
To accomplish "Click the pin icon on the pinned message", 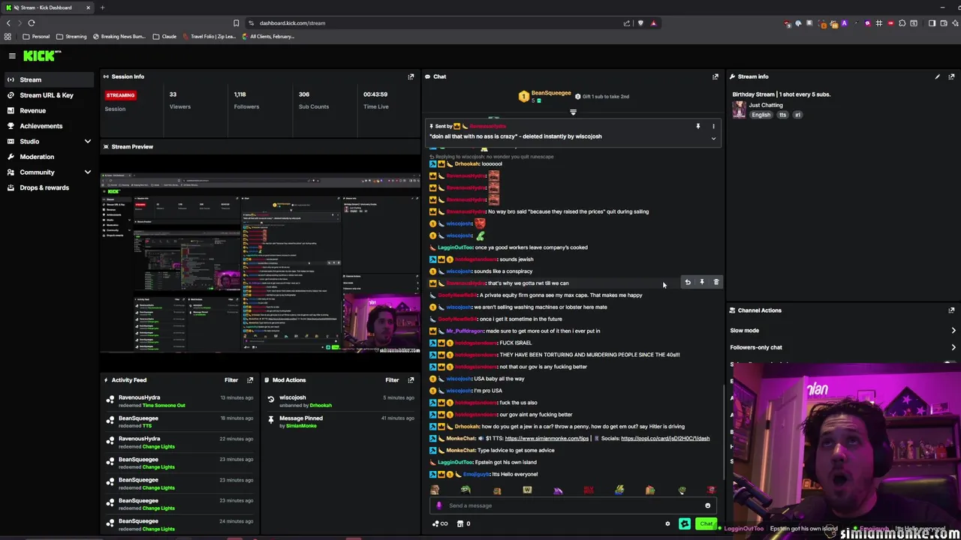I will (x=698, y=126).
